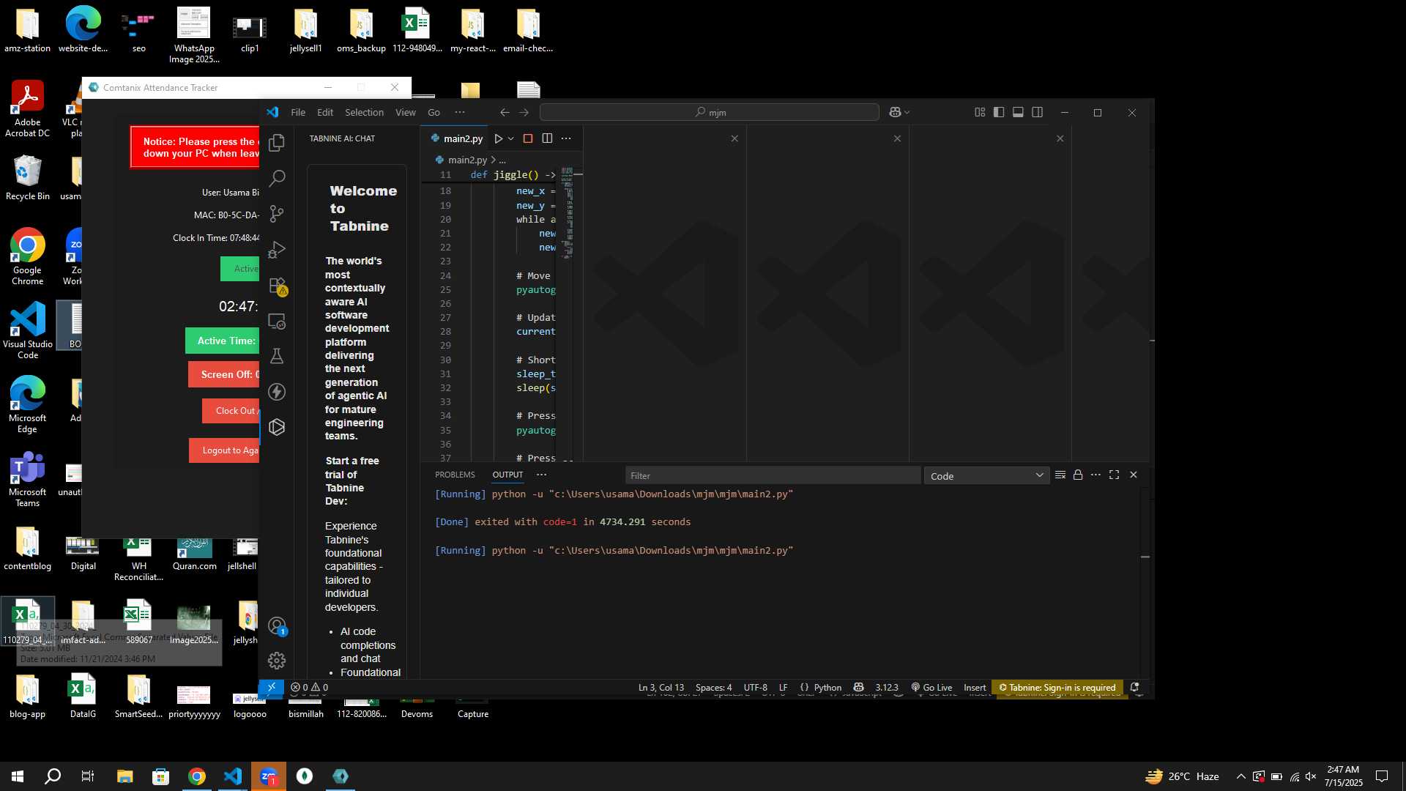Change Spaces: 4 indentation setting
The image size is (1406, 791).
[x=713, y=687]
